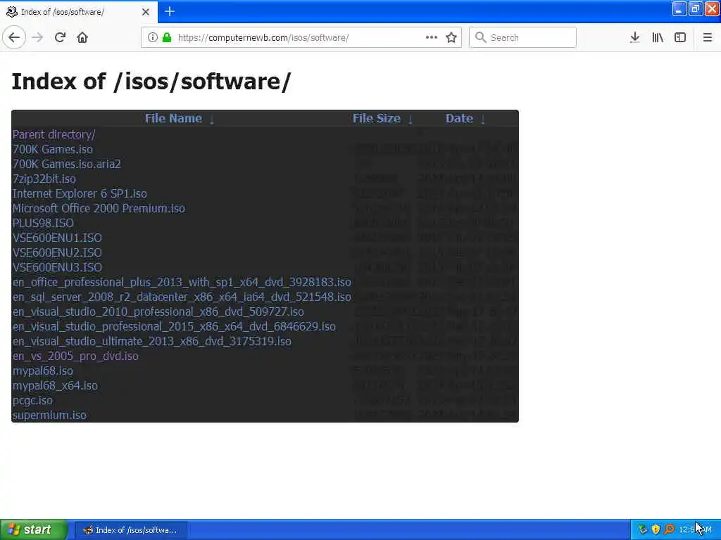Open the Library bookmarks icon
The height and width of the screenshot is (540, 721).
point(658,37)
